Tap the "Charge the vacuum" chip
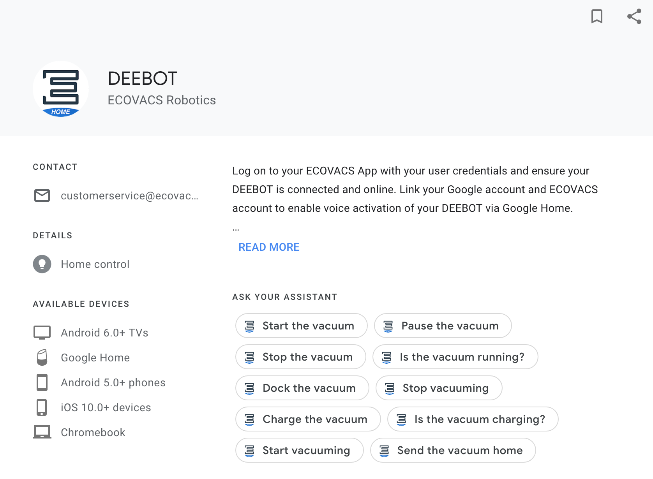Viewport: 653px width, 479px height. tap(308, 419)
